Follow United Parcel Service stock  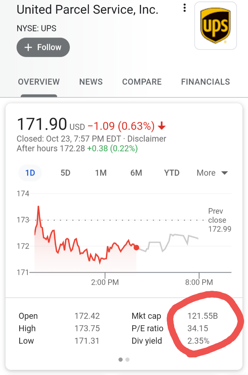(x=43, y=47)
